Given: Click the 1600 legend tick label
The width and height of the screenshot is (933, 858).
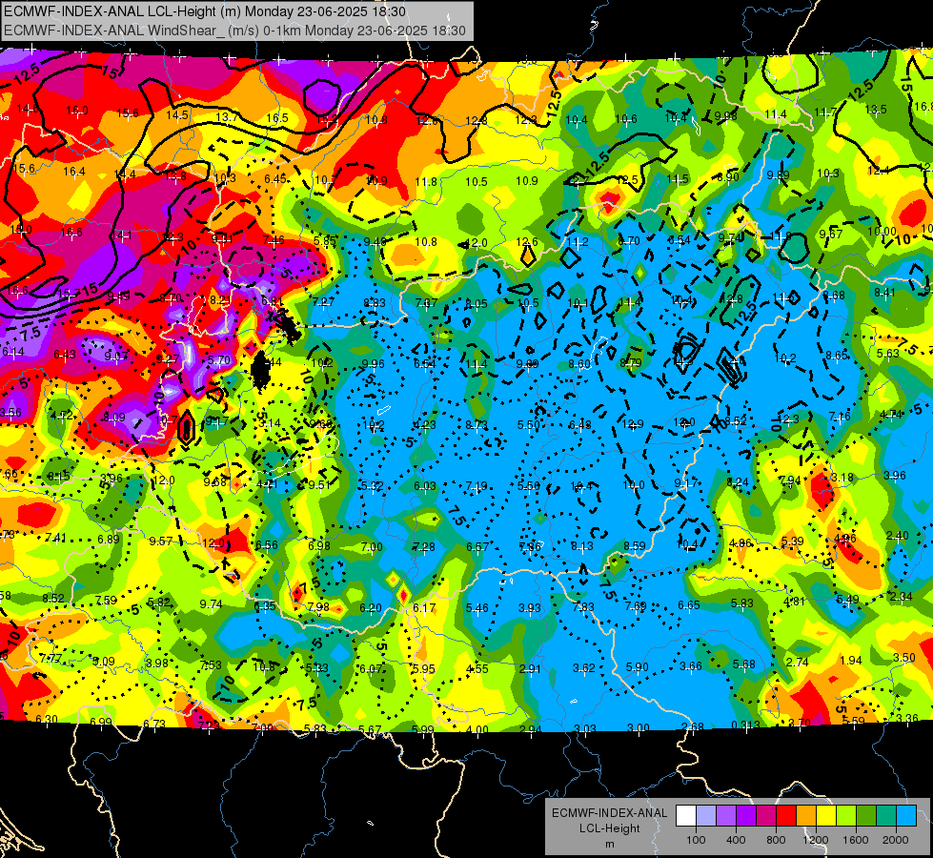Looking at the screenshot, I should coord(856,840).
